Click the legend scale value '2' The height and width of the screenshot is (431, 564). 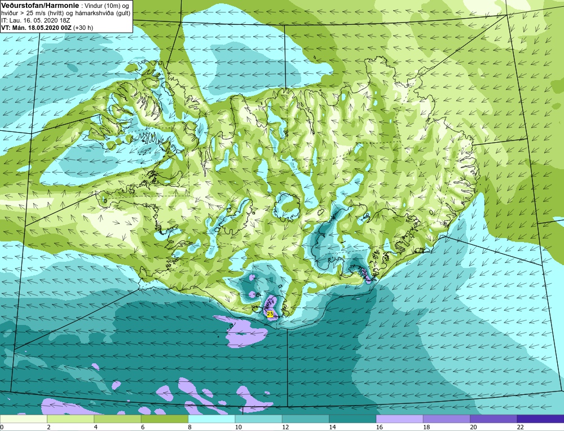(49, 427)
